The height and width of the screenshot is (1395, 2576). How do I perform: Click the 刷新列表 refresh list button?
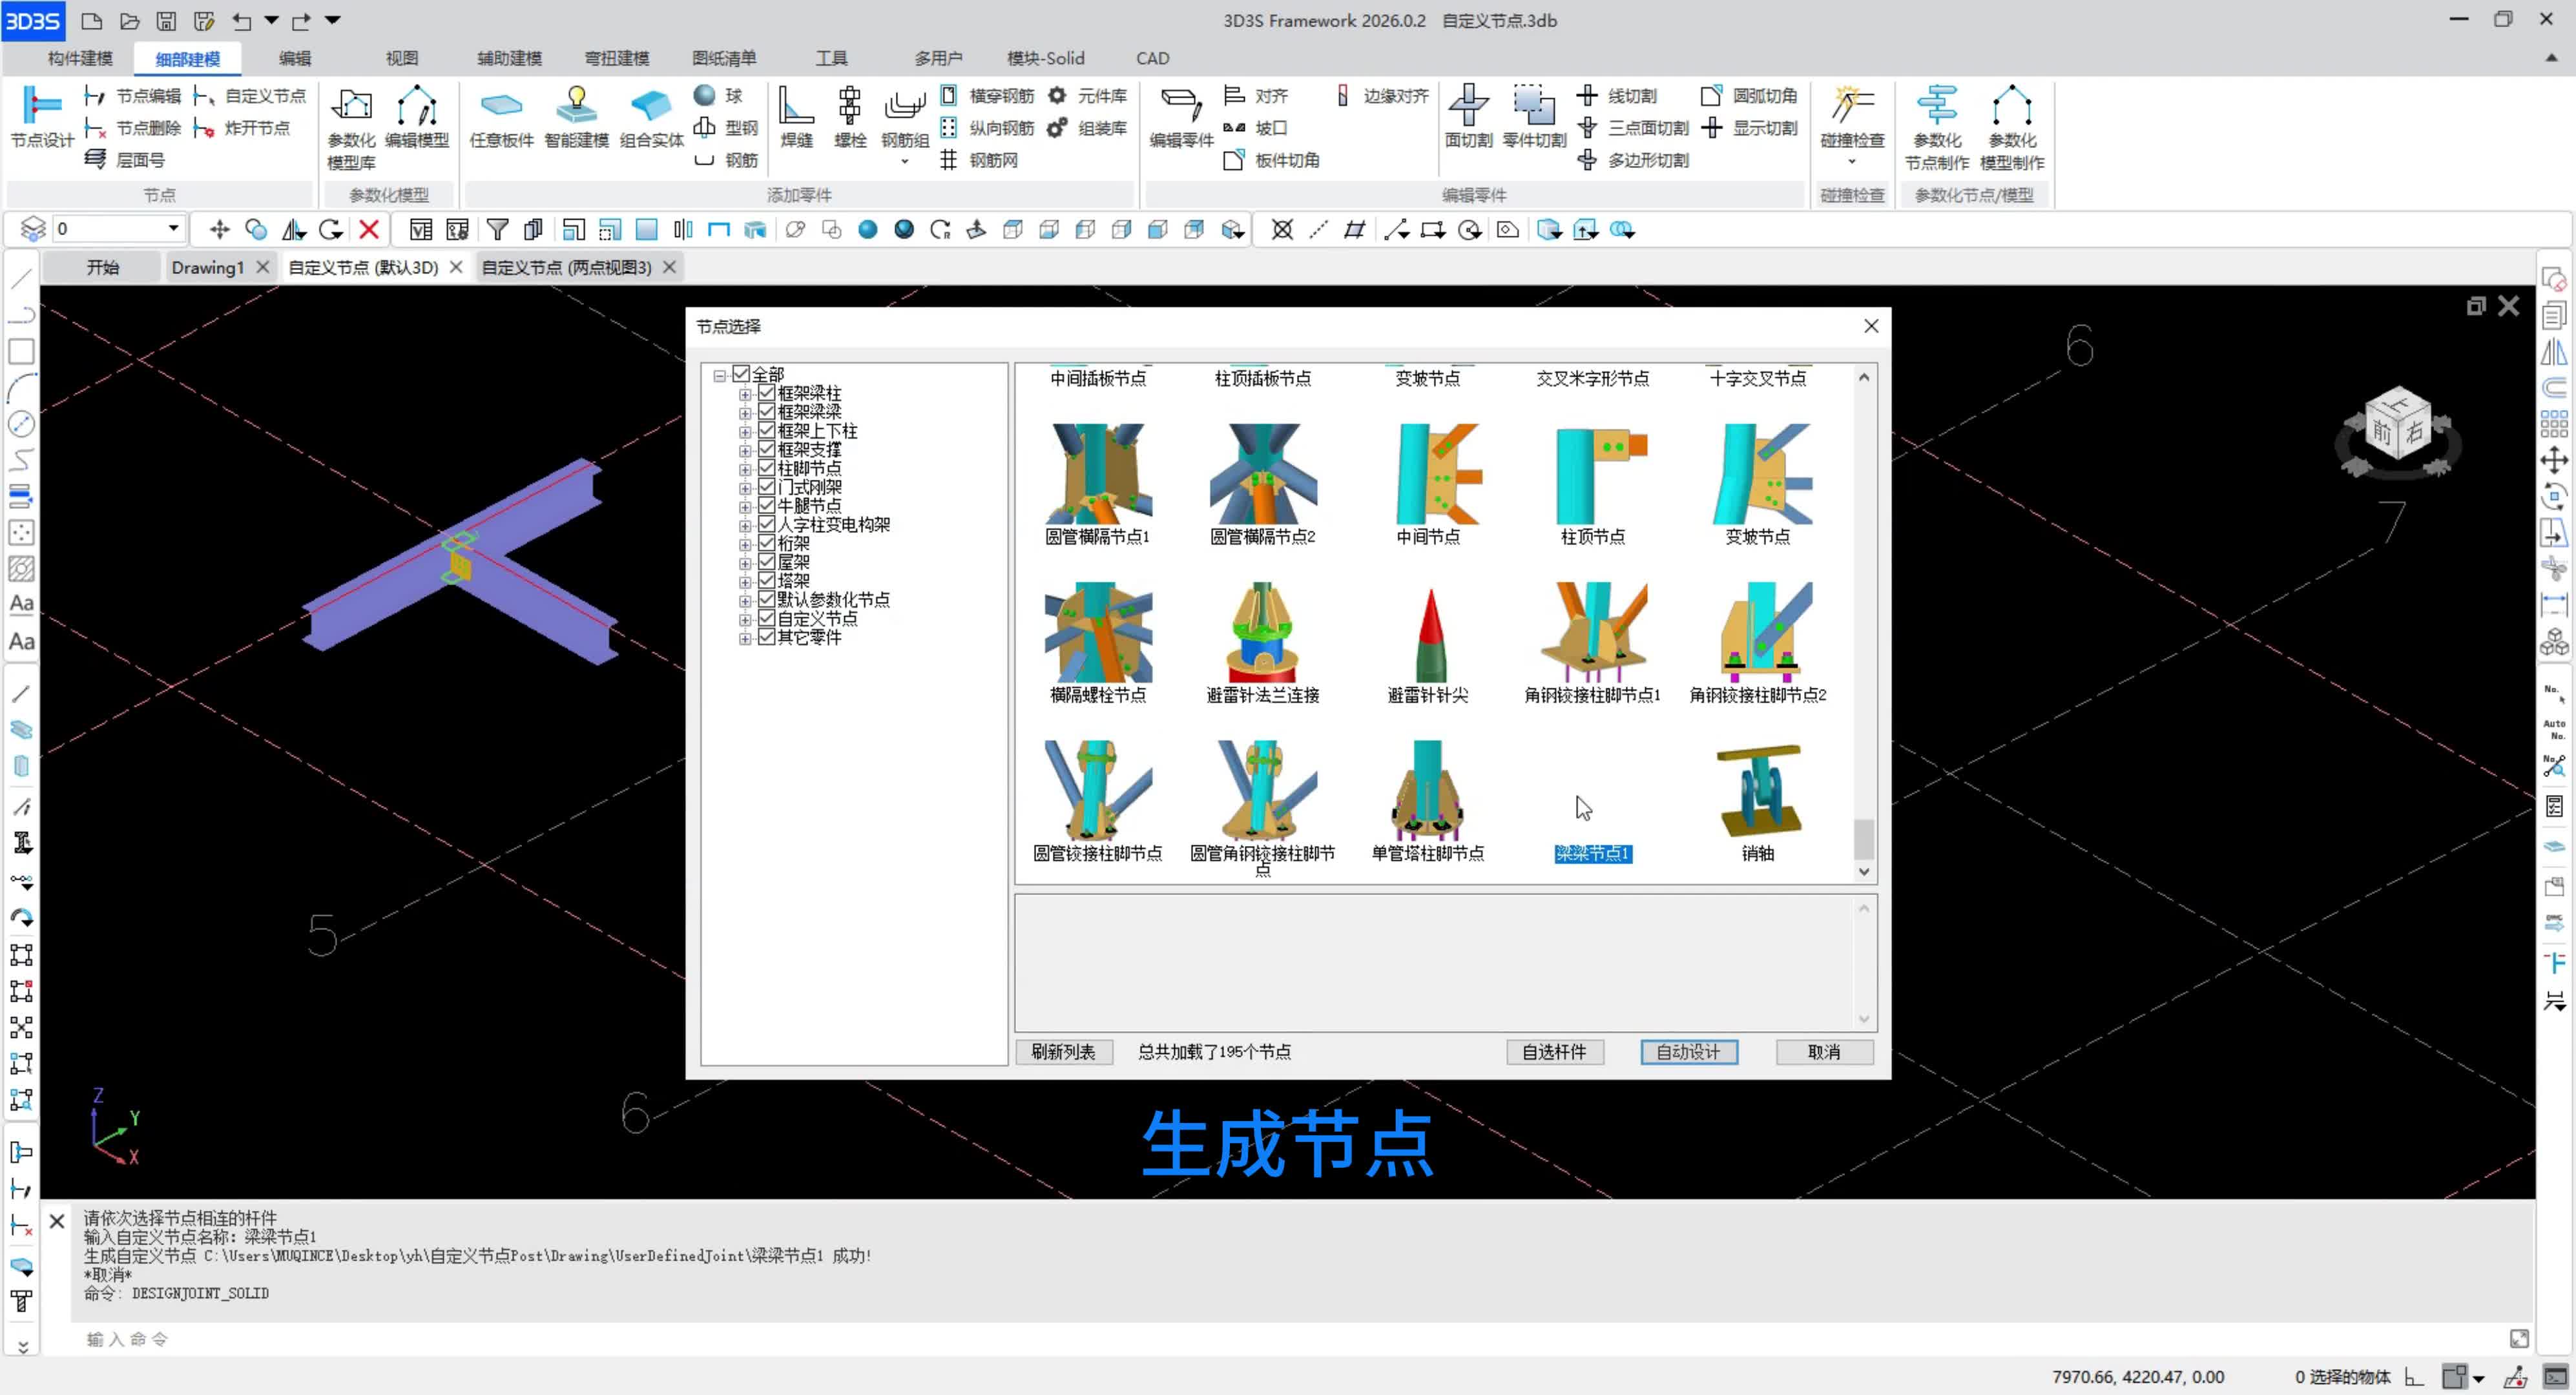pyautogui.click(x=1063, y=1051)
